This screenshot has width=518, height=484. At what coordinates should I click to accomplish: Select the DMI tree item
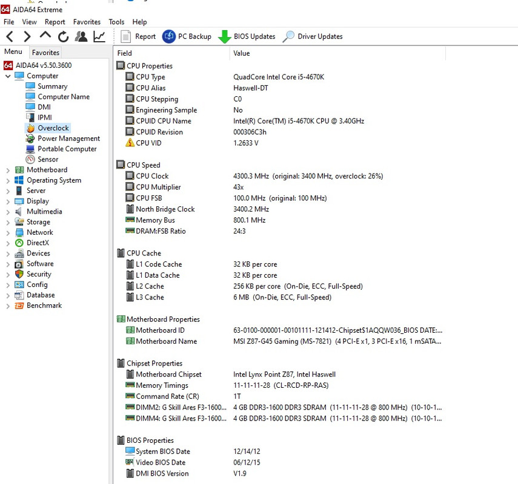pos(44,107)
